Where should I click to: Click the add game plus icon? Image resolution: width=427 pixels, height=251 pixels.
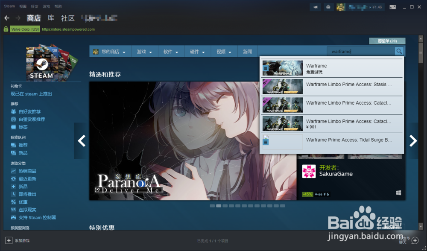coord(9,240)
